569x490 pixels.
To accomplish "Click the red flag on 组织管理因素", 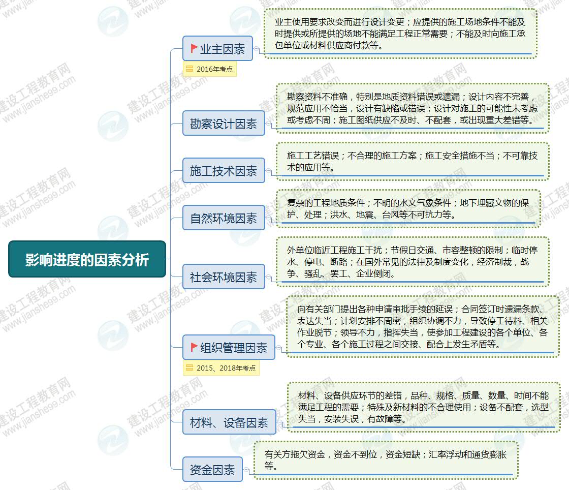I will (x=194, y=347).
